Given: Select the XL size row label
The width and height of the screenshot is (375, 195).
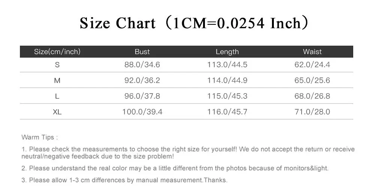Looking at the screenshot, I should [57, 112].
